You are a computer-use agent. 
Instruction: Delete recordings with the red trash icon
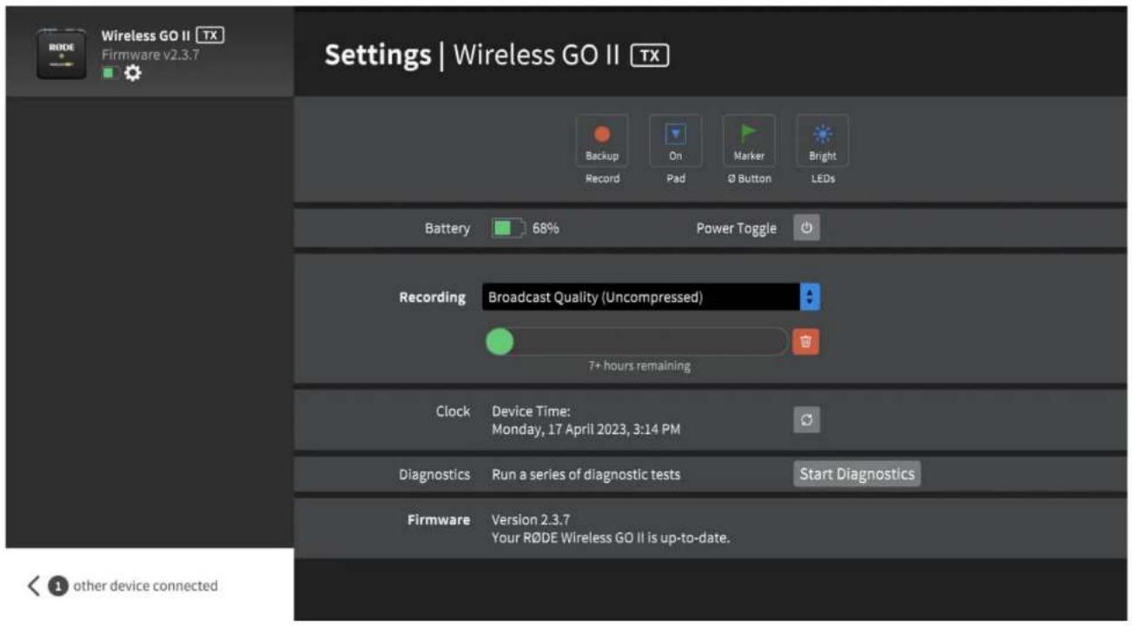(805, 341)
